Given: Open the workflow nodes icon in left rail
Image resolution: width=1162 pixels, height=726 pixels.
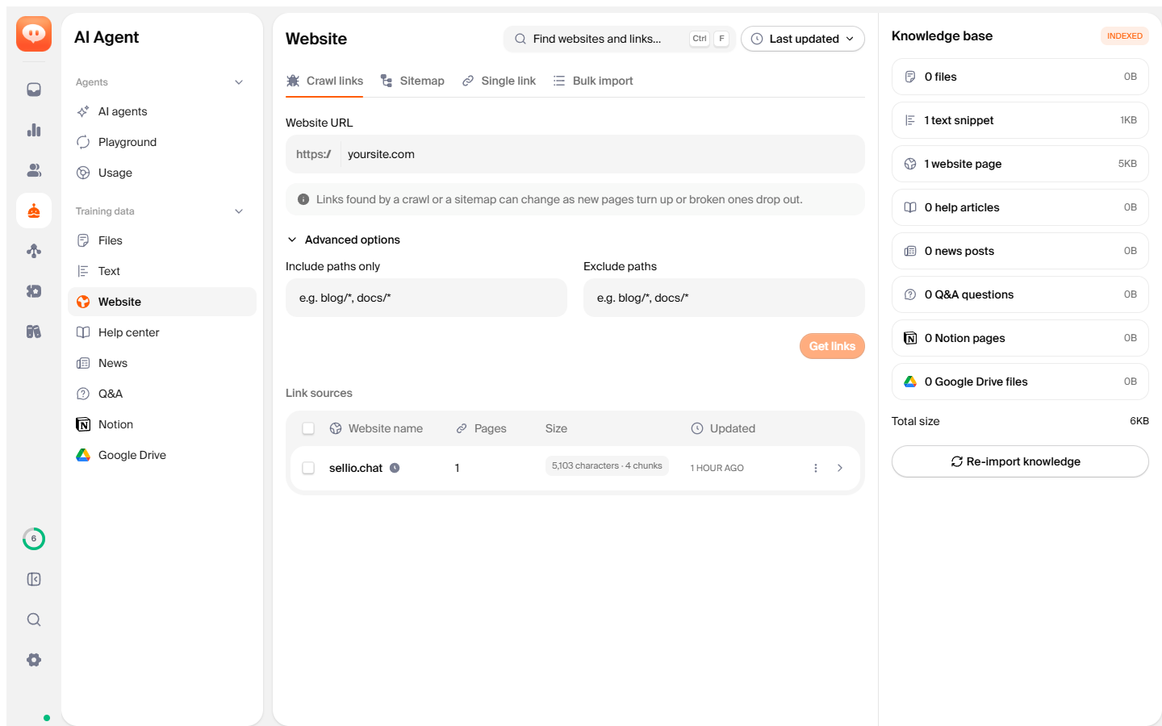Looking at the screenshot, I should [x=34, y=251].
